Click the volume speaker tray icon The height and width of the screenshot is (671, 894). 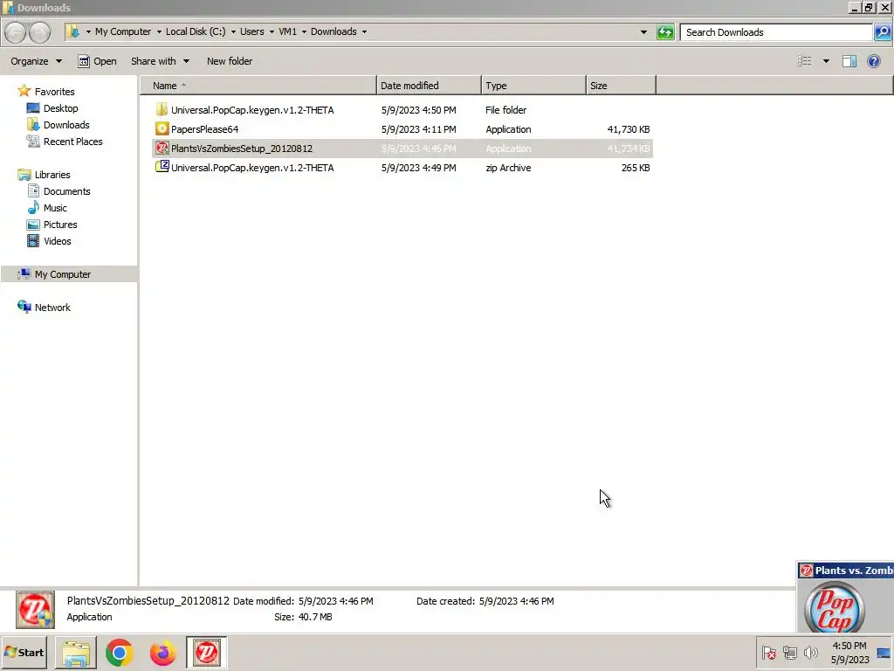click(x=810, y=652)
